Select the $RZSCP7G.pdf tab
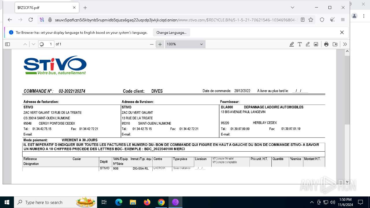The image size is (370, 208). 46,8
